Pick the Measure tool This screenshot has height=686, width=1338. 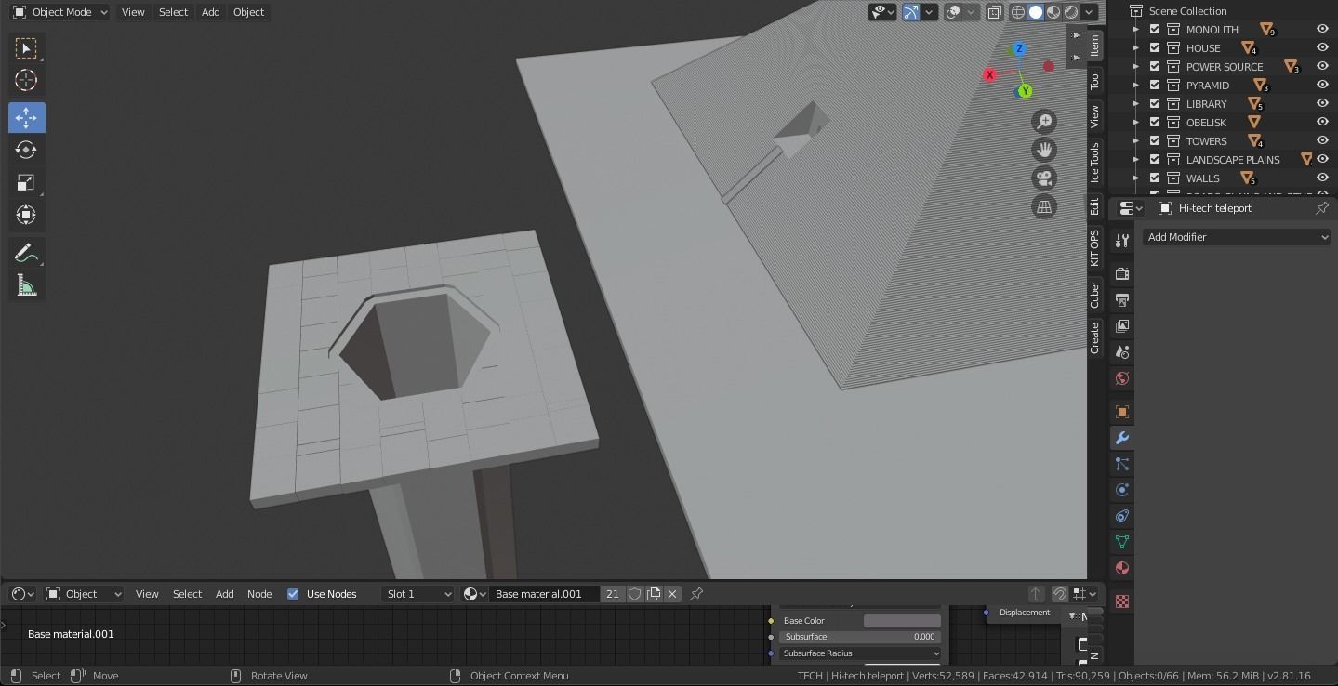point(26,286)
